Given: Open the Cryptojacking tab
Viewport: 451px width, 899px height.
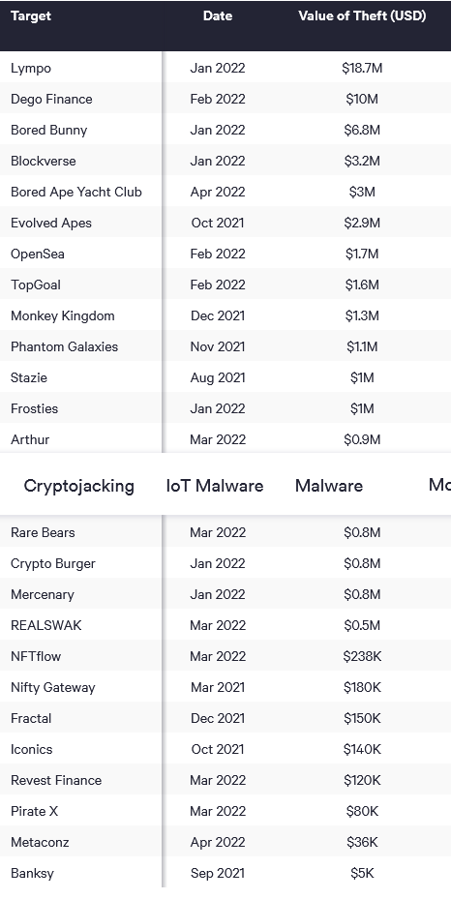Looking at the screenshot, I should tap(79, 486).
